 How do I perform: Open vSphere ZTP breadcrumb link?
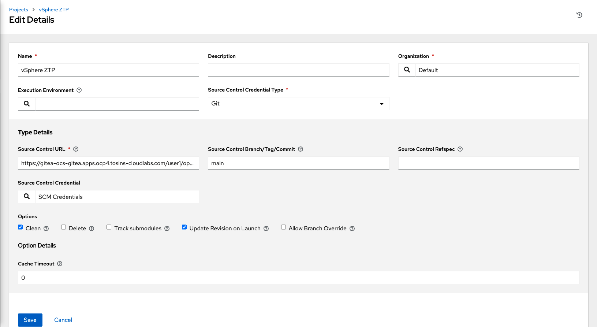[x=54, y=10]
